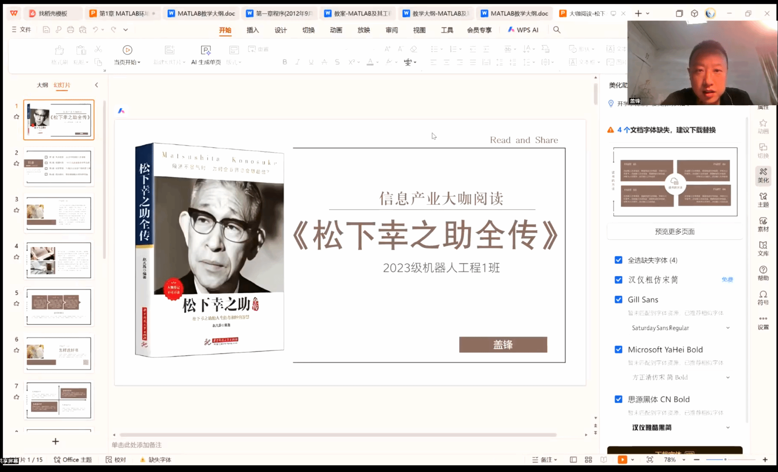778x472 pixels.
Task: Expand 汉仪雅酷黑简 replacement font dropdown
Action: click(x=727, y=427)
